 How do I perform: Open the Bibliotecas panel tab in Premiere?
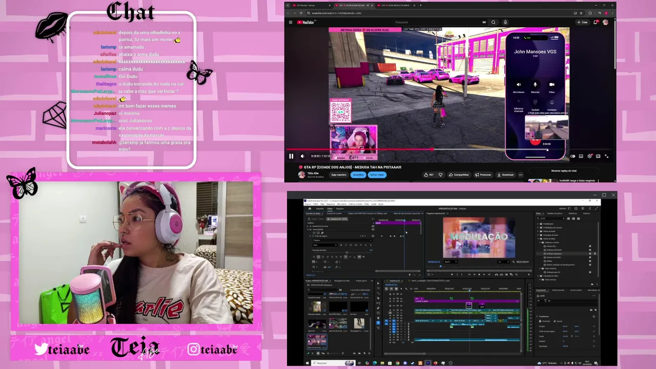(x=572, y=213)
